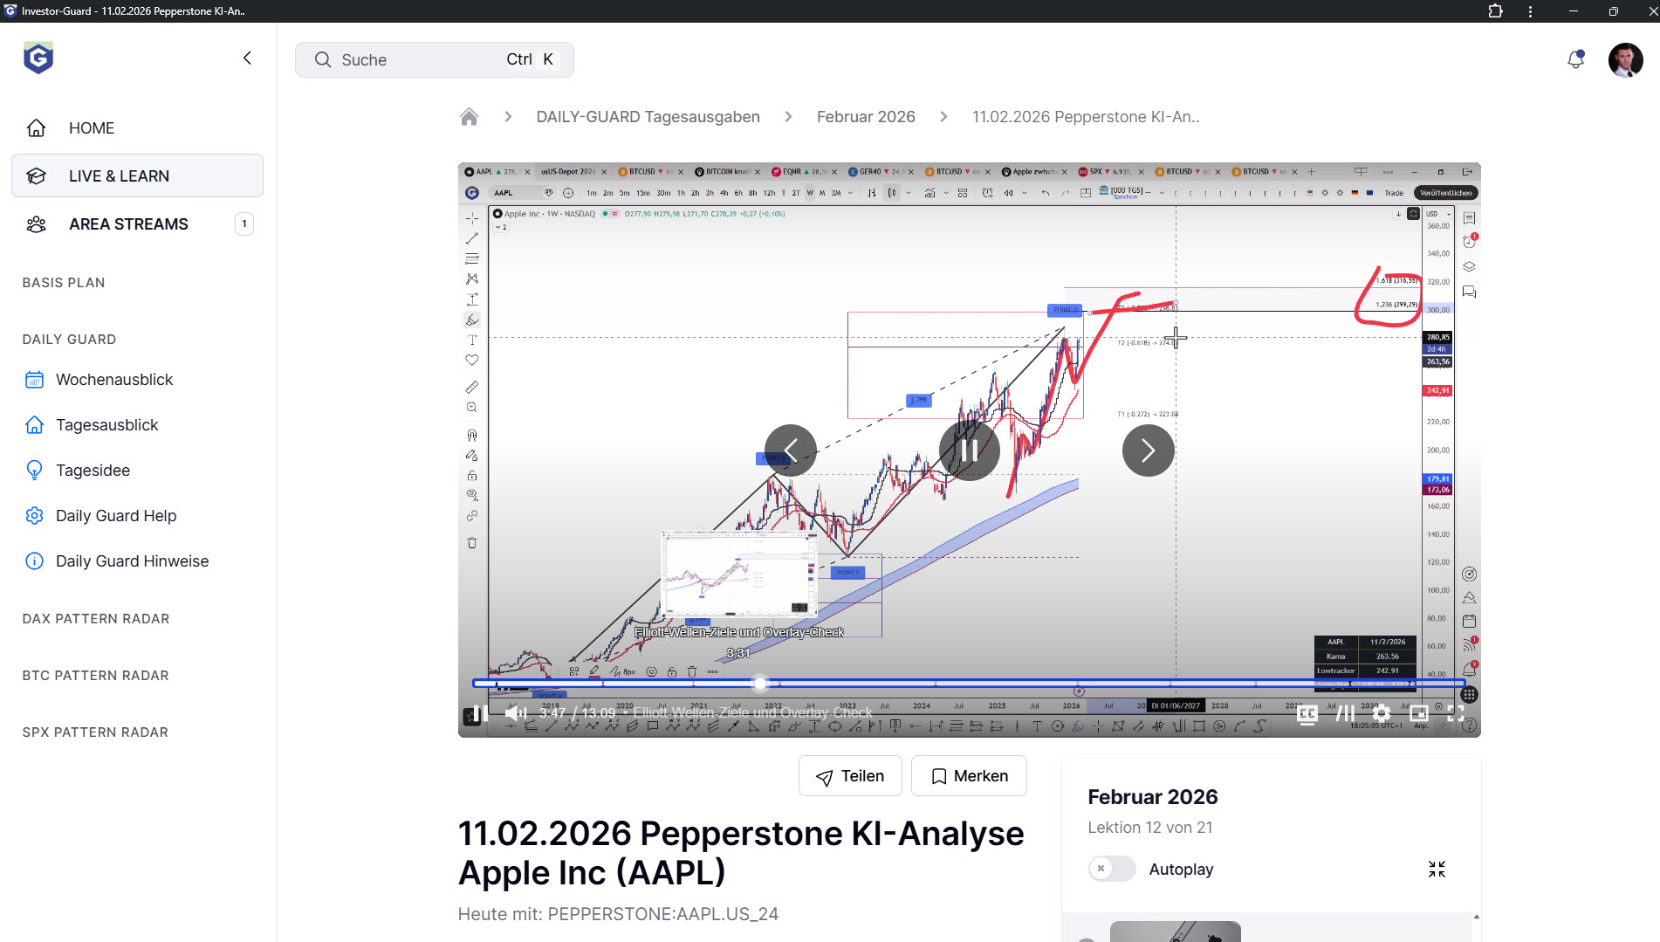Go back to the previous video lesson
1660x942 pixels.
[790, 450]
